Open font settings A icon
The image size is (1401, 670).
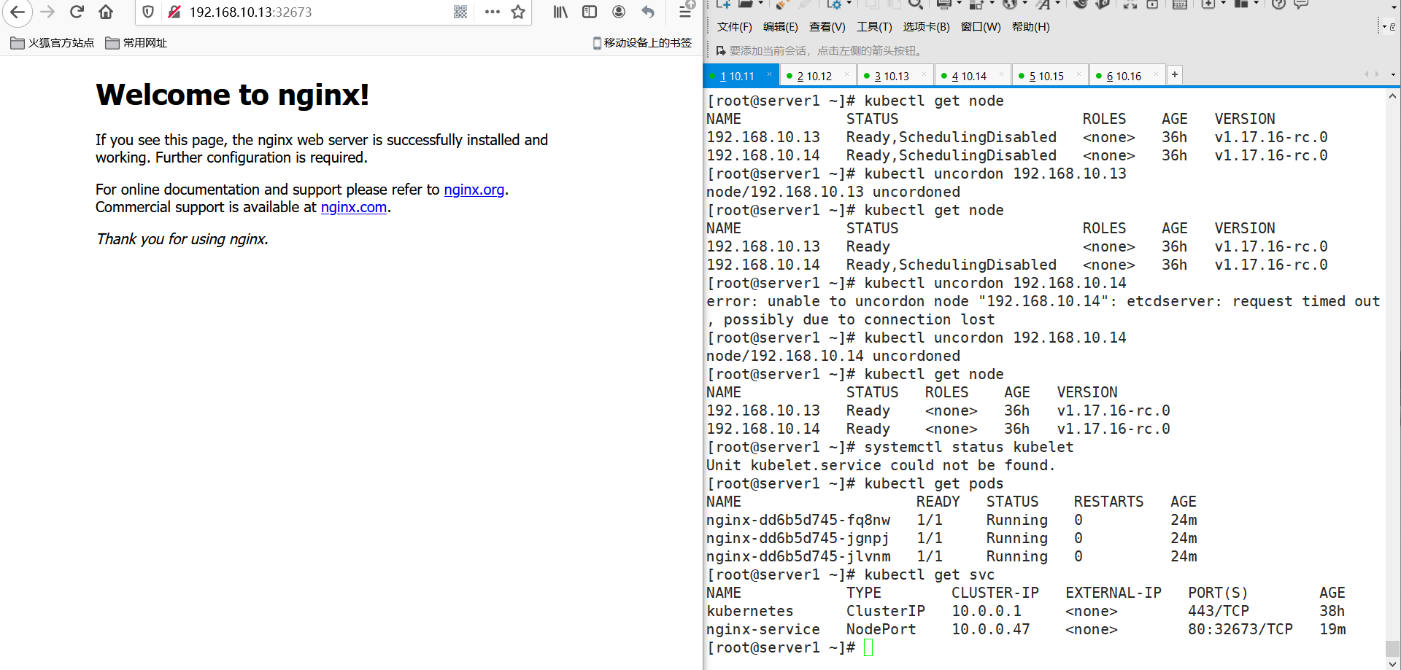(1043, 4)
